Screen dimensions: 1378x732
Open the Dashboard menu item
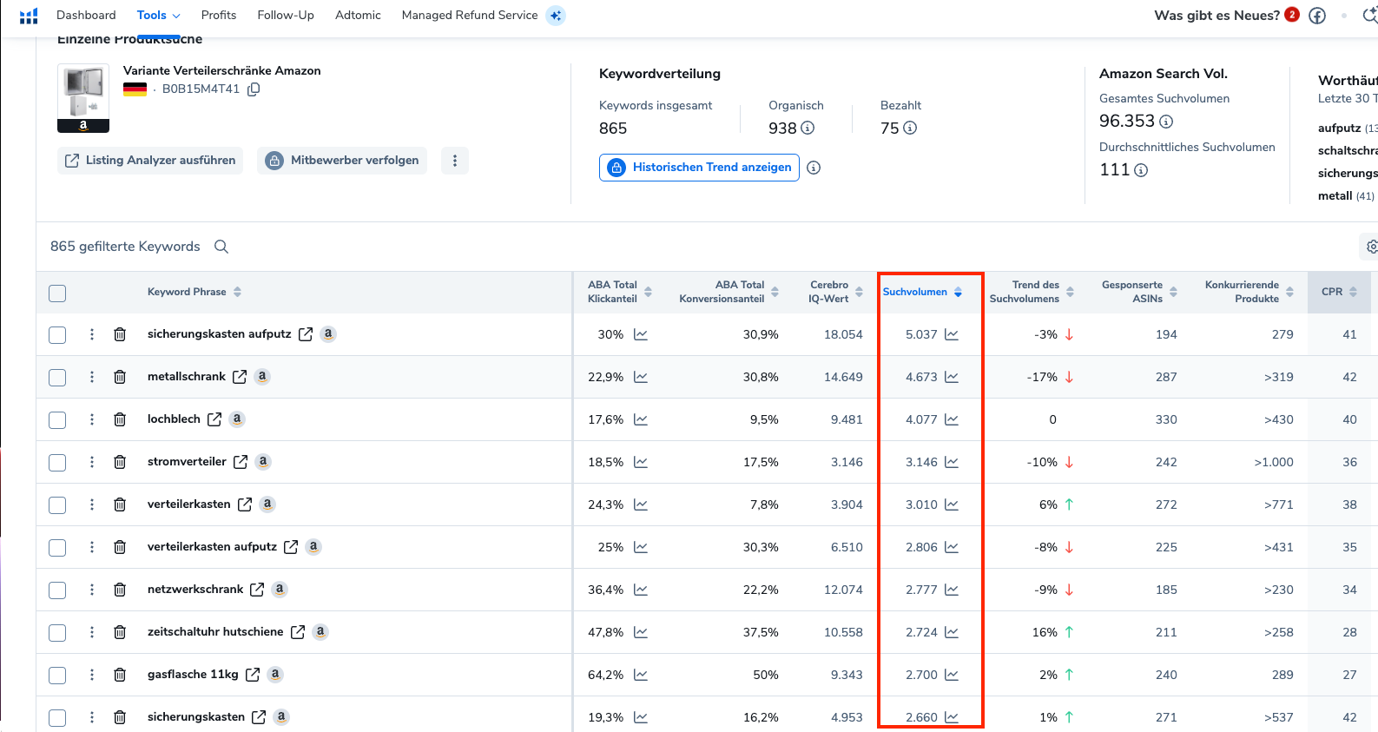[x=86, y=16]
